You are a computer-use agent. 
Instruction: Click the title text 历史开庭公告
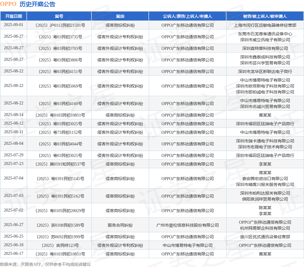click(37, 4)
